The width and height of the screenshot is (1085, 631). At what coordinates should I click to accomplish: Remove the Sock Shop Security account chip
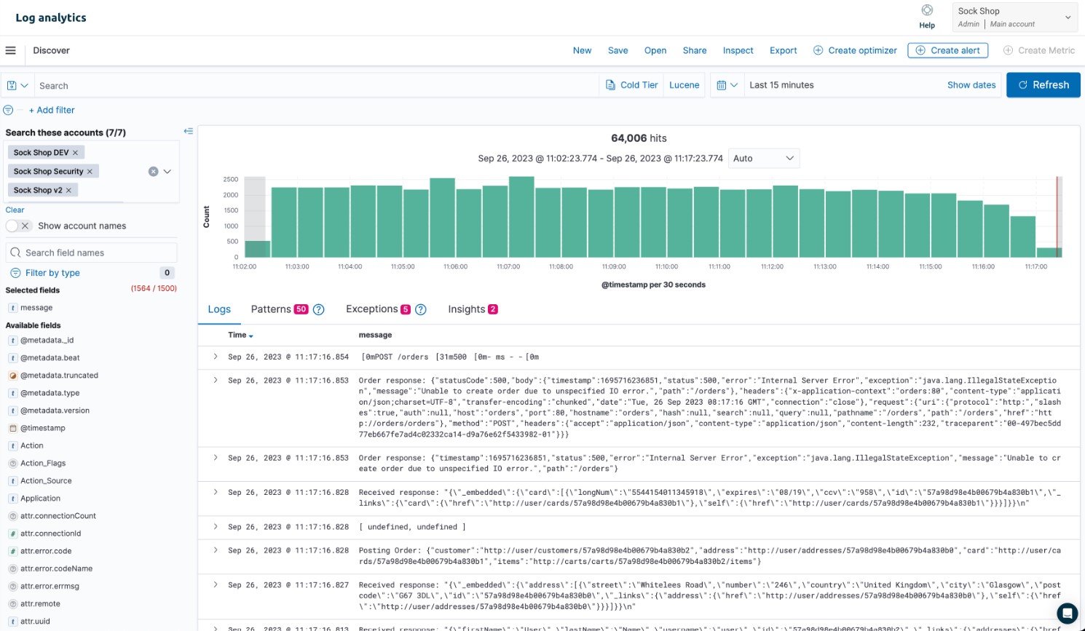pyautogui.click(x=90, y=171)
